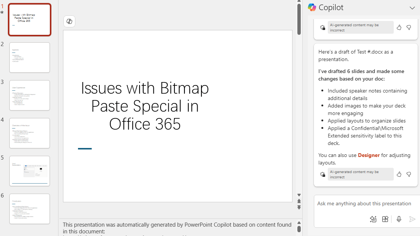Select slide 5 Visual Representation thumbnail
420x236 pixels.
click(x=30, y=171)
